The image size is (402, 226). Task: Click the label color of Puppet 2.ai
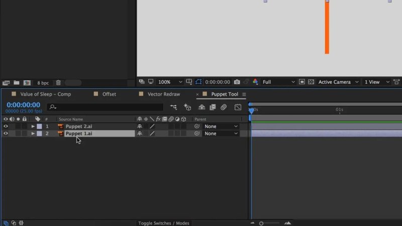[x=39, y=127]
